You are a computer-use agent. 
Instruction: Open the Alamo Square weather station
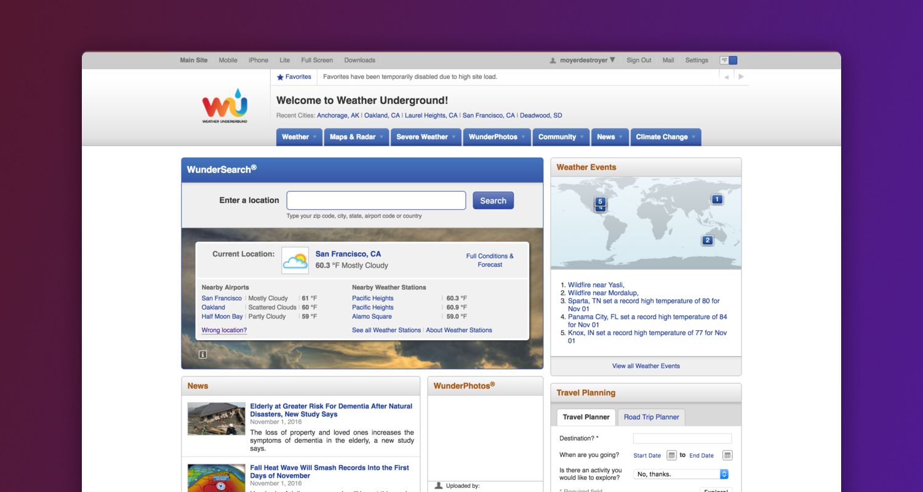point(372,317)
